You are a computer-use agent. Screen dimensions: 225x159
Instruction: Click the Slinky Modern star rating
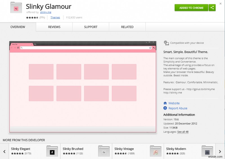tap(172, 153)
